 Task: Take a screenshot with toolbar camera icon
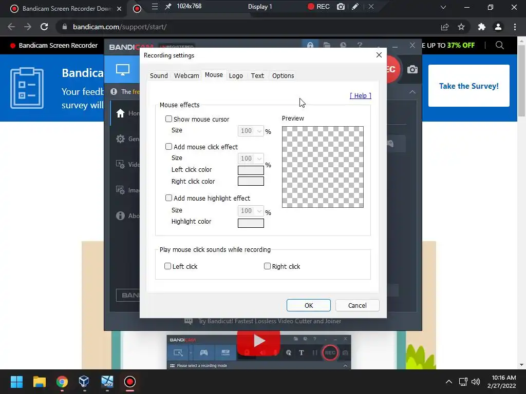[341, 6]
